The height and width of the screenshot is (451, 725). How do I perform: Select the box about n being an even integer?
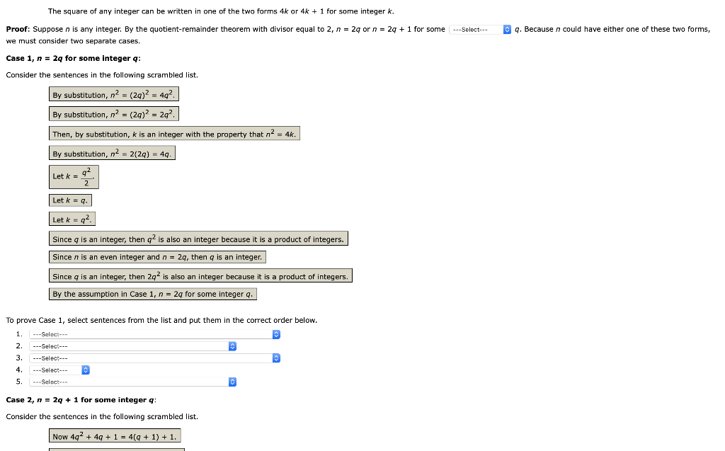pyautogui.click(x=156, y=257)
